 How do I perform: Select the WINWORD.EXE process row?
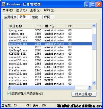(x=50, y=54)
